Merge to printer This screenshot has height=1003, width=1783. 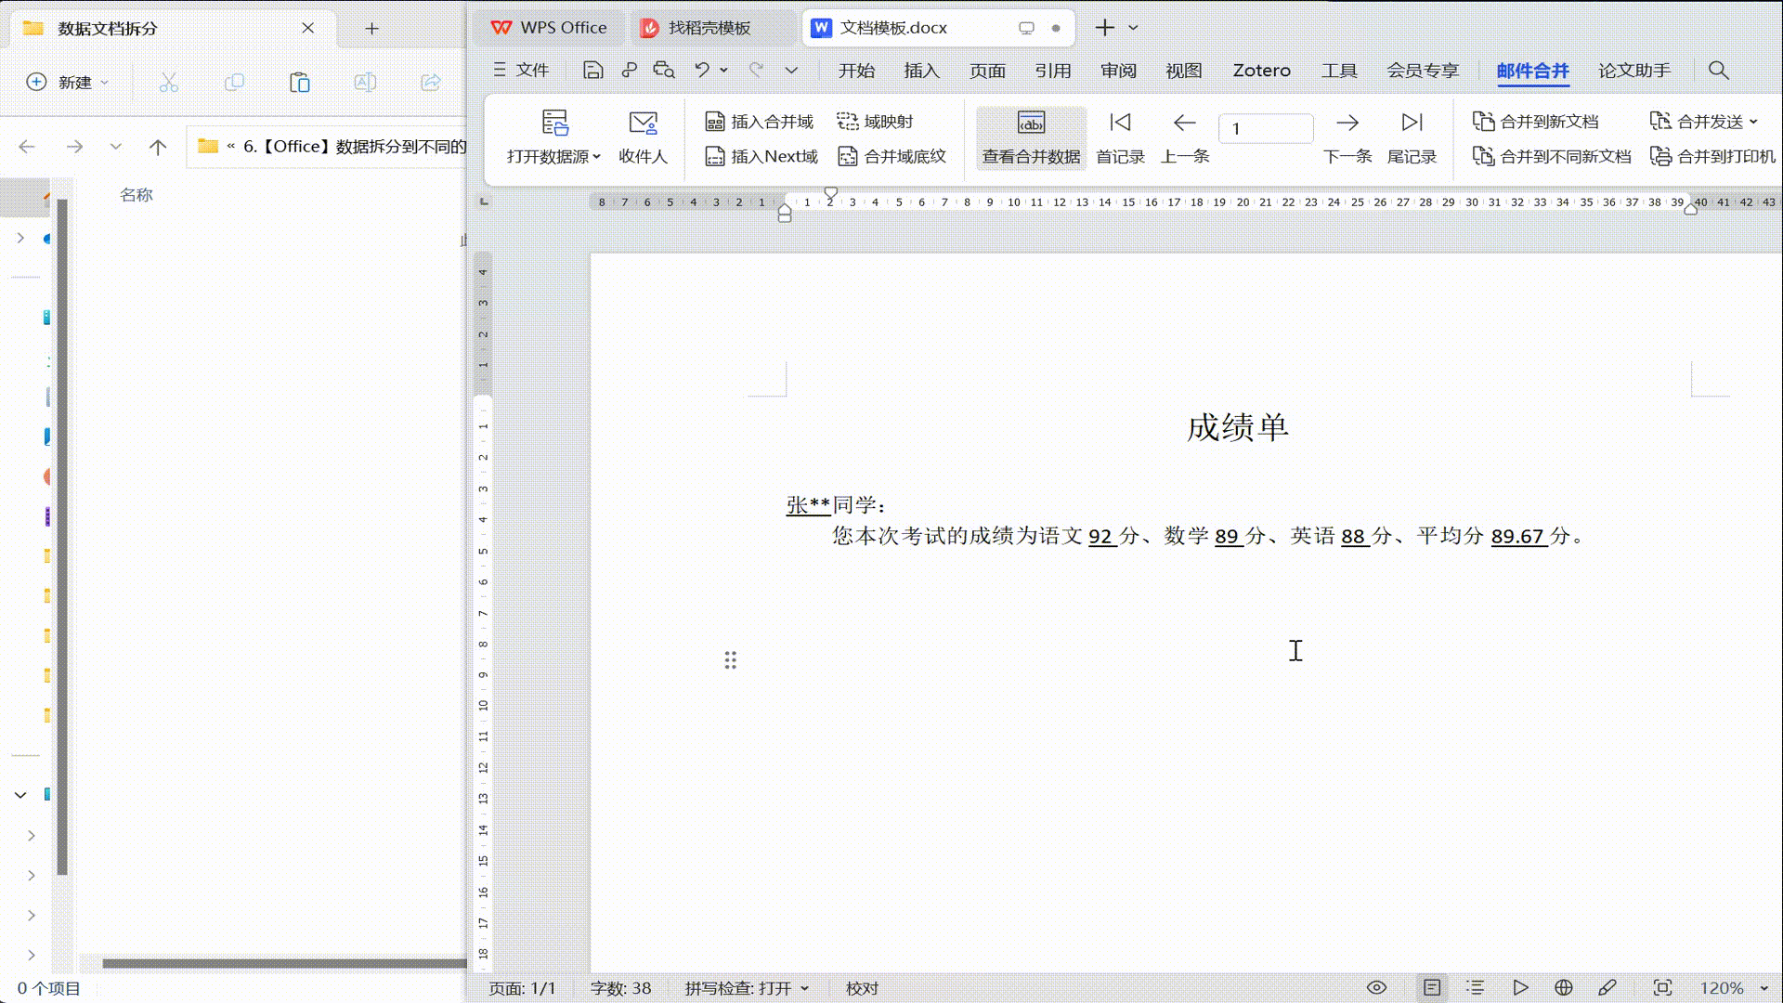click(x=1712, y=157)
